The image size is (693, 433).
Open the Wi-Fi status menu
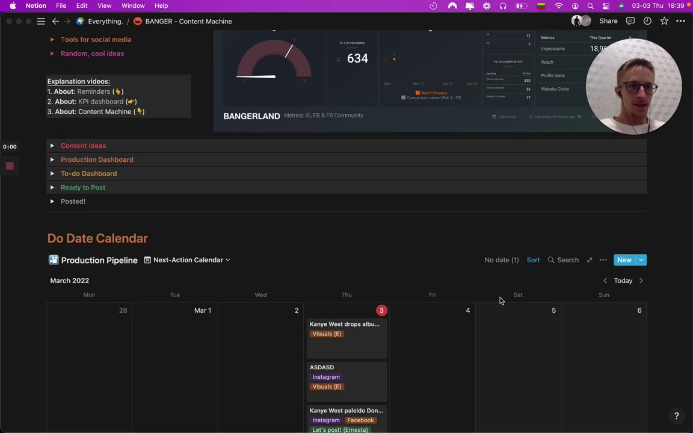coord(559,6)
